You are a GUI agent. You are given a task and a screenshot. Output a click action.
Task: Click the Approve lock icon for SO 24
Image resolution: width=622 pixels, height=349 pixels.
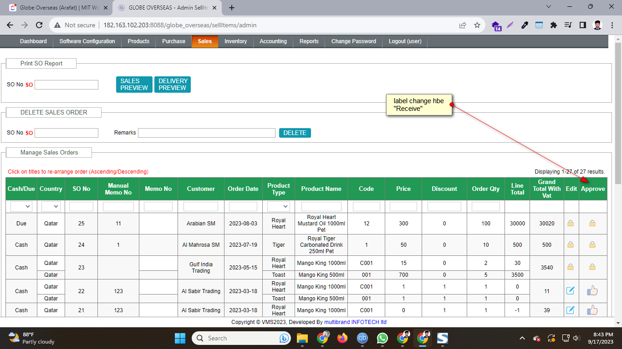592,244
